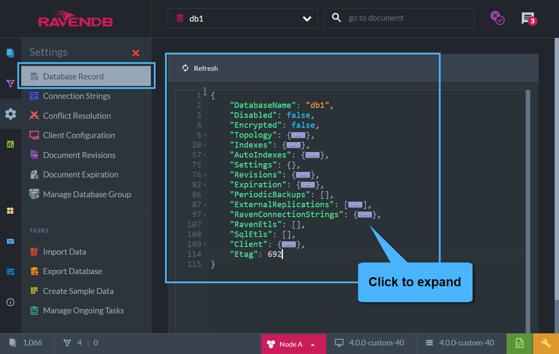Toggle the fold arrow beside line 5
This screenshot has height=354, width=559.
(205, 135)
